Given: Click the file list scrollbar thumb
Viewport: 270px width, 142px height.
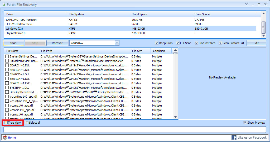Looking at the screenshot, I should 175,53.
